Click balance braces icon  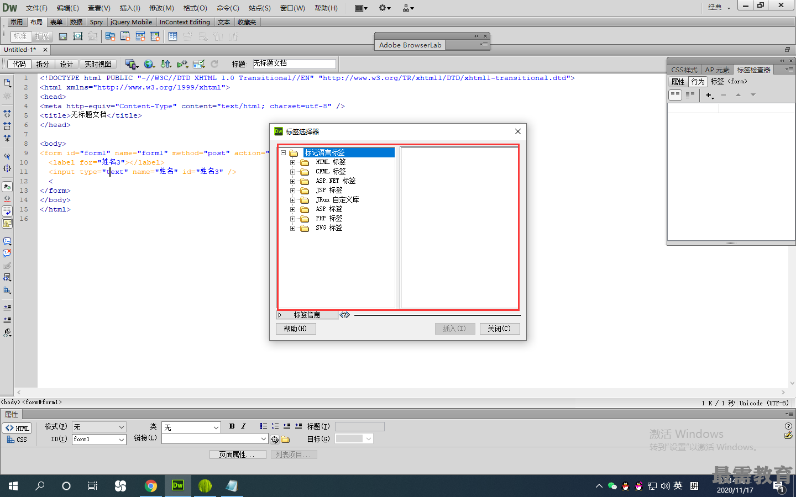tap(7, 168)
